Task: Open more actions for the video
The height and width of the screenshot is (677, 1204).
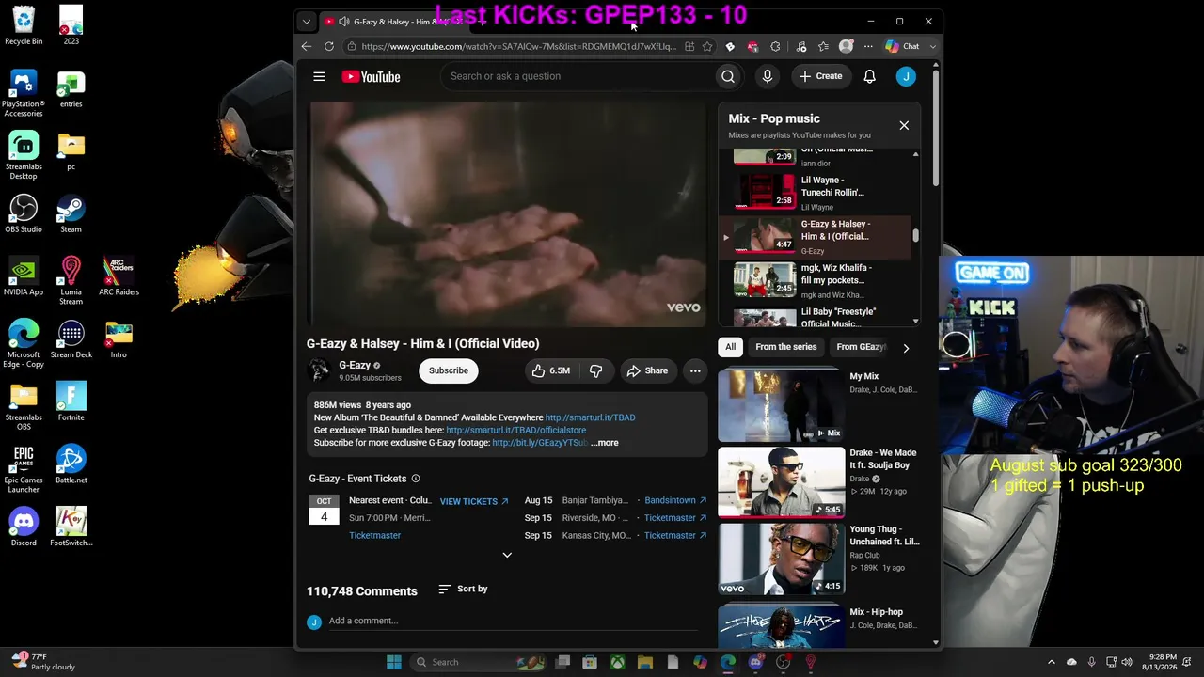Action: pos(695,370)
